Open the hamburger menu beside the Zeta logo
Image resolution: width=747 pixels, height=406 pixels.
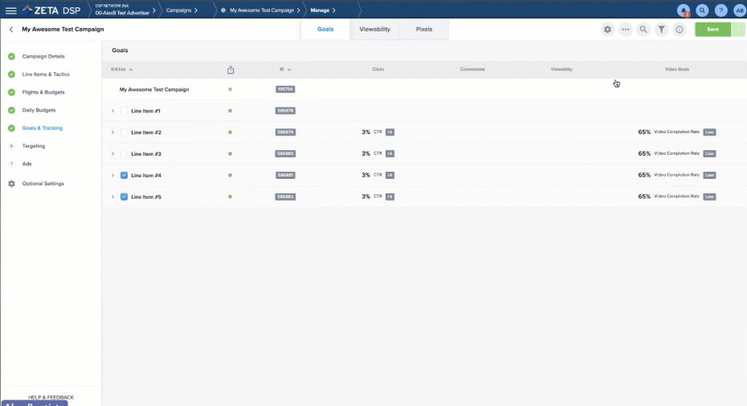(11, 10)
